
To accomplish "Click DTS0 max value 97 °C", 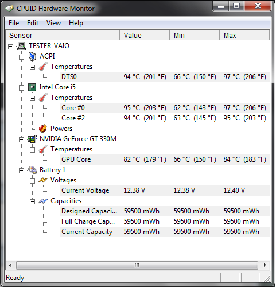I will 245,77.
